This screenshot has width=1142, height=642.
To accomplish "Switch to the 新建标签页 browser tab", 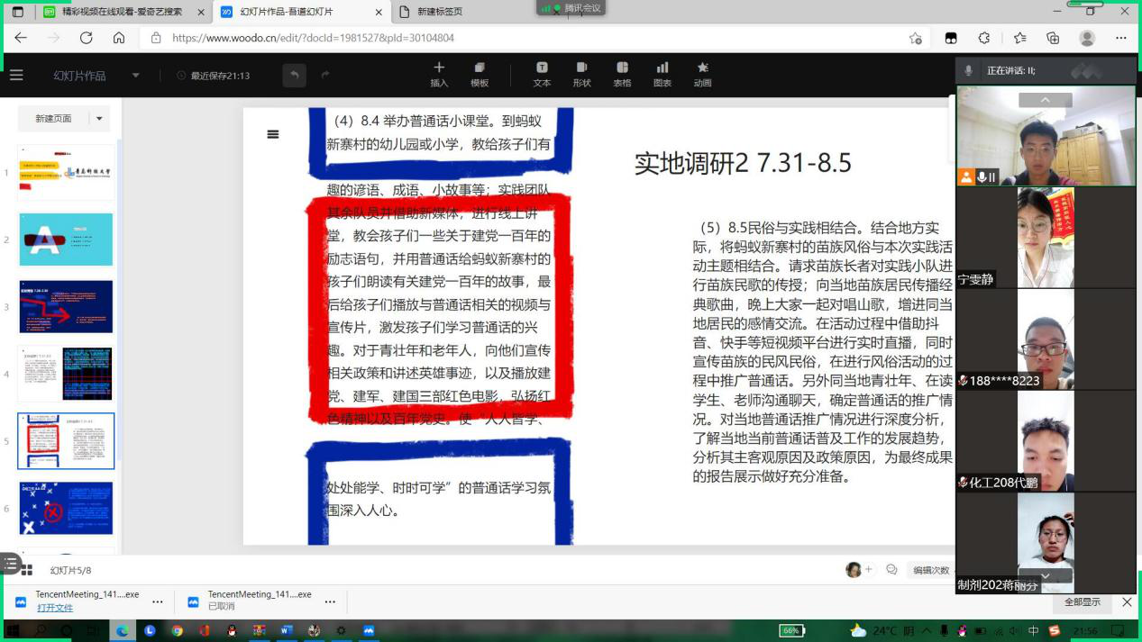I will [x=440, y=12].
